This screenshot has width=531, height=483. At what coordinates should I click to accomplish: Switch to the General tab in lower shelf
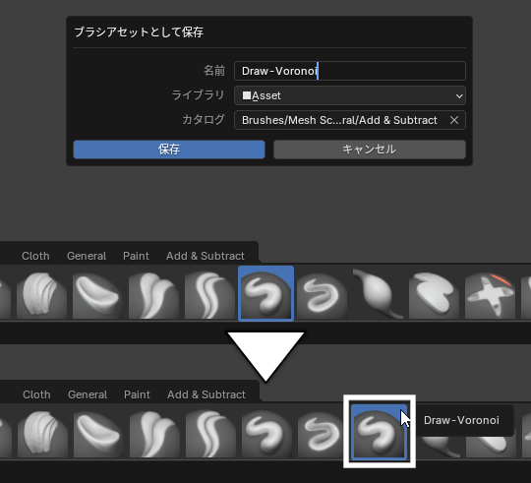click(88, 394)
